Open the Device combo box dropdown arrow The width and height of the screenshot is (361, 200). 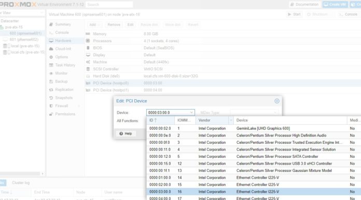pyautogui.click(x=191, y=113)
